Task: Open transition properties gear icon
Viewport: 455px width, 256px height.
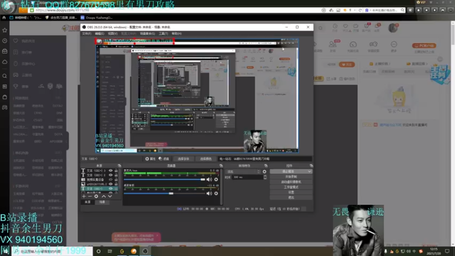Action: coord(264,172)
